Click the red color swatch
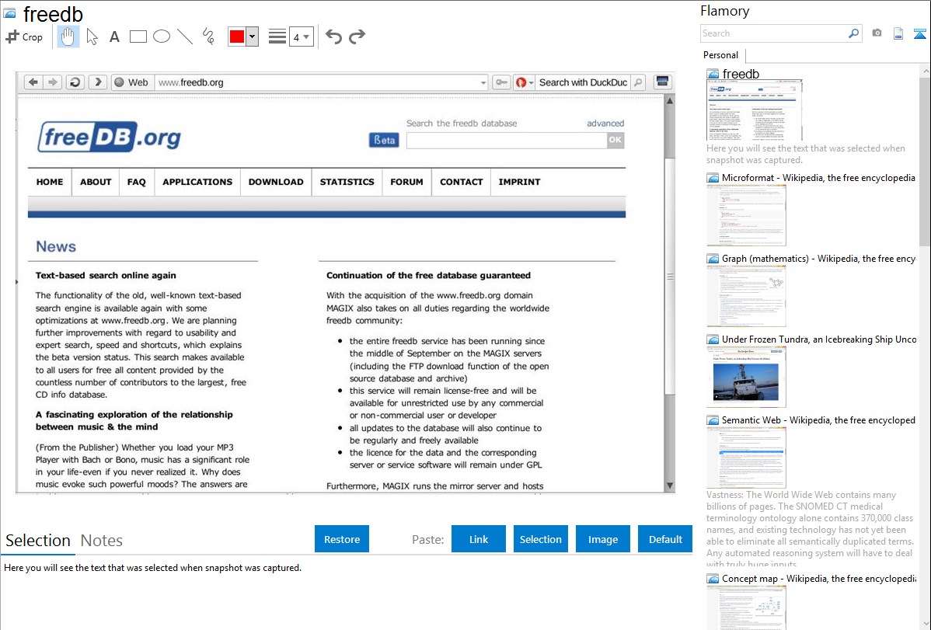The image size is (931, 630). (x=237, y=37)
